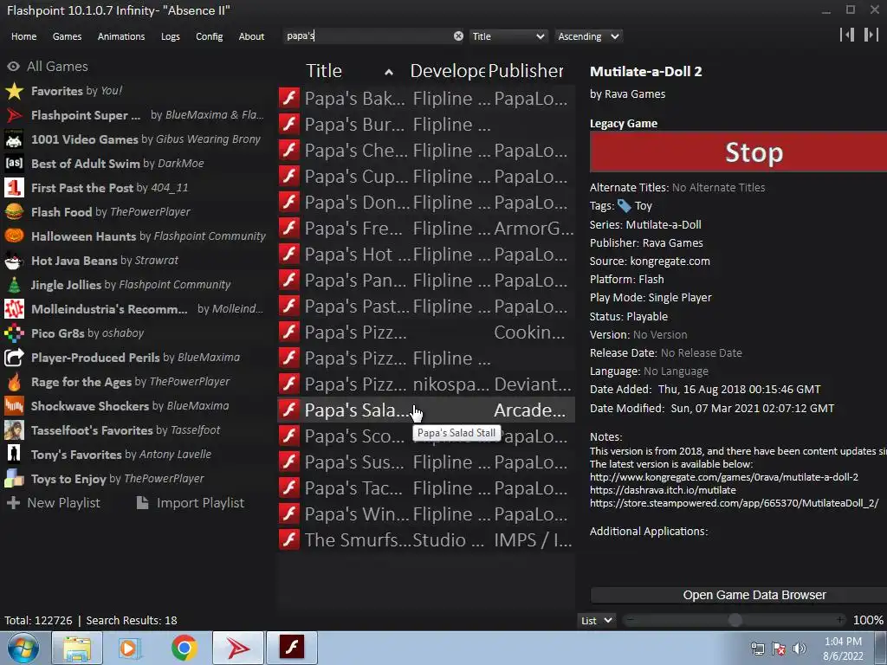Open the Windows Start menu
Image resolution: width=887 pixels, height=665 pixels.
pos(23,648)
